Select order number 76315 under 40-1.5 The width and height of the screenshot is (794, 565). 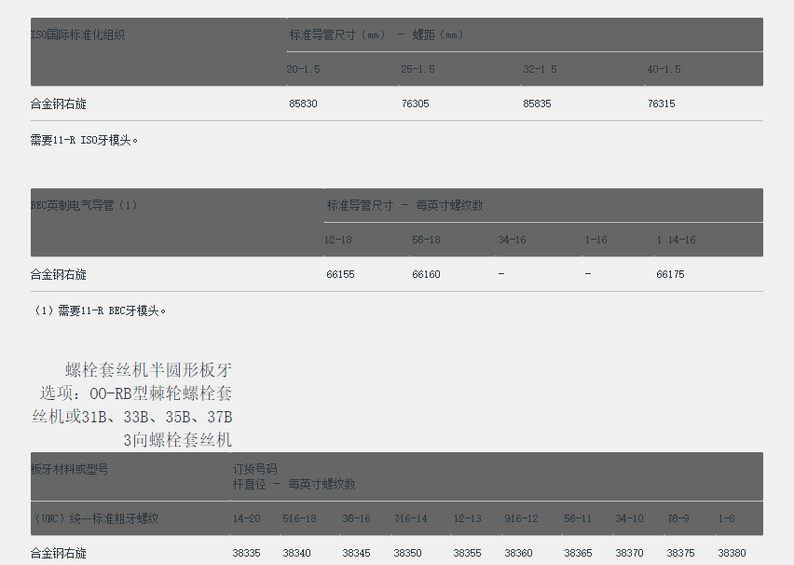tap(661, 103)
